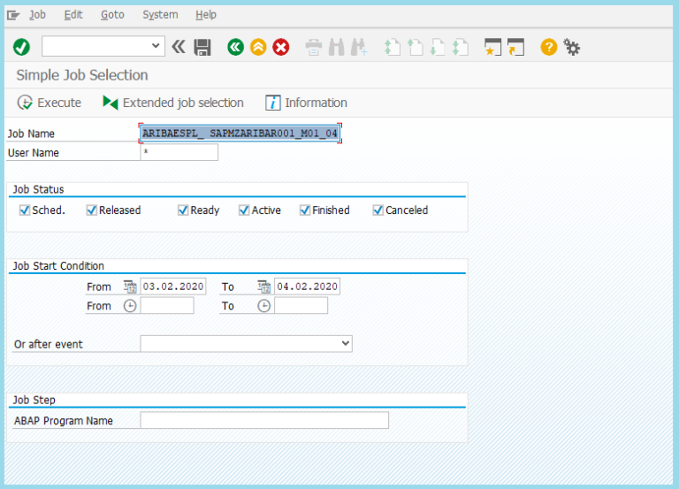Click the Next Page icon

point(438,47)
